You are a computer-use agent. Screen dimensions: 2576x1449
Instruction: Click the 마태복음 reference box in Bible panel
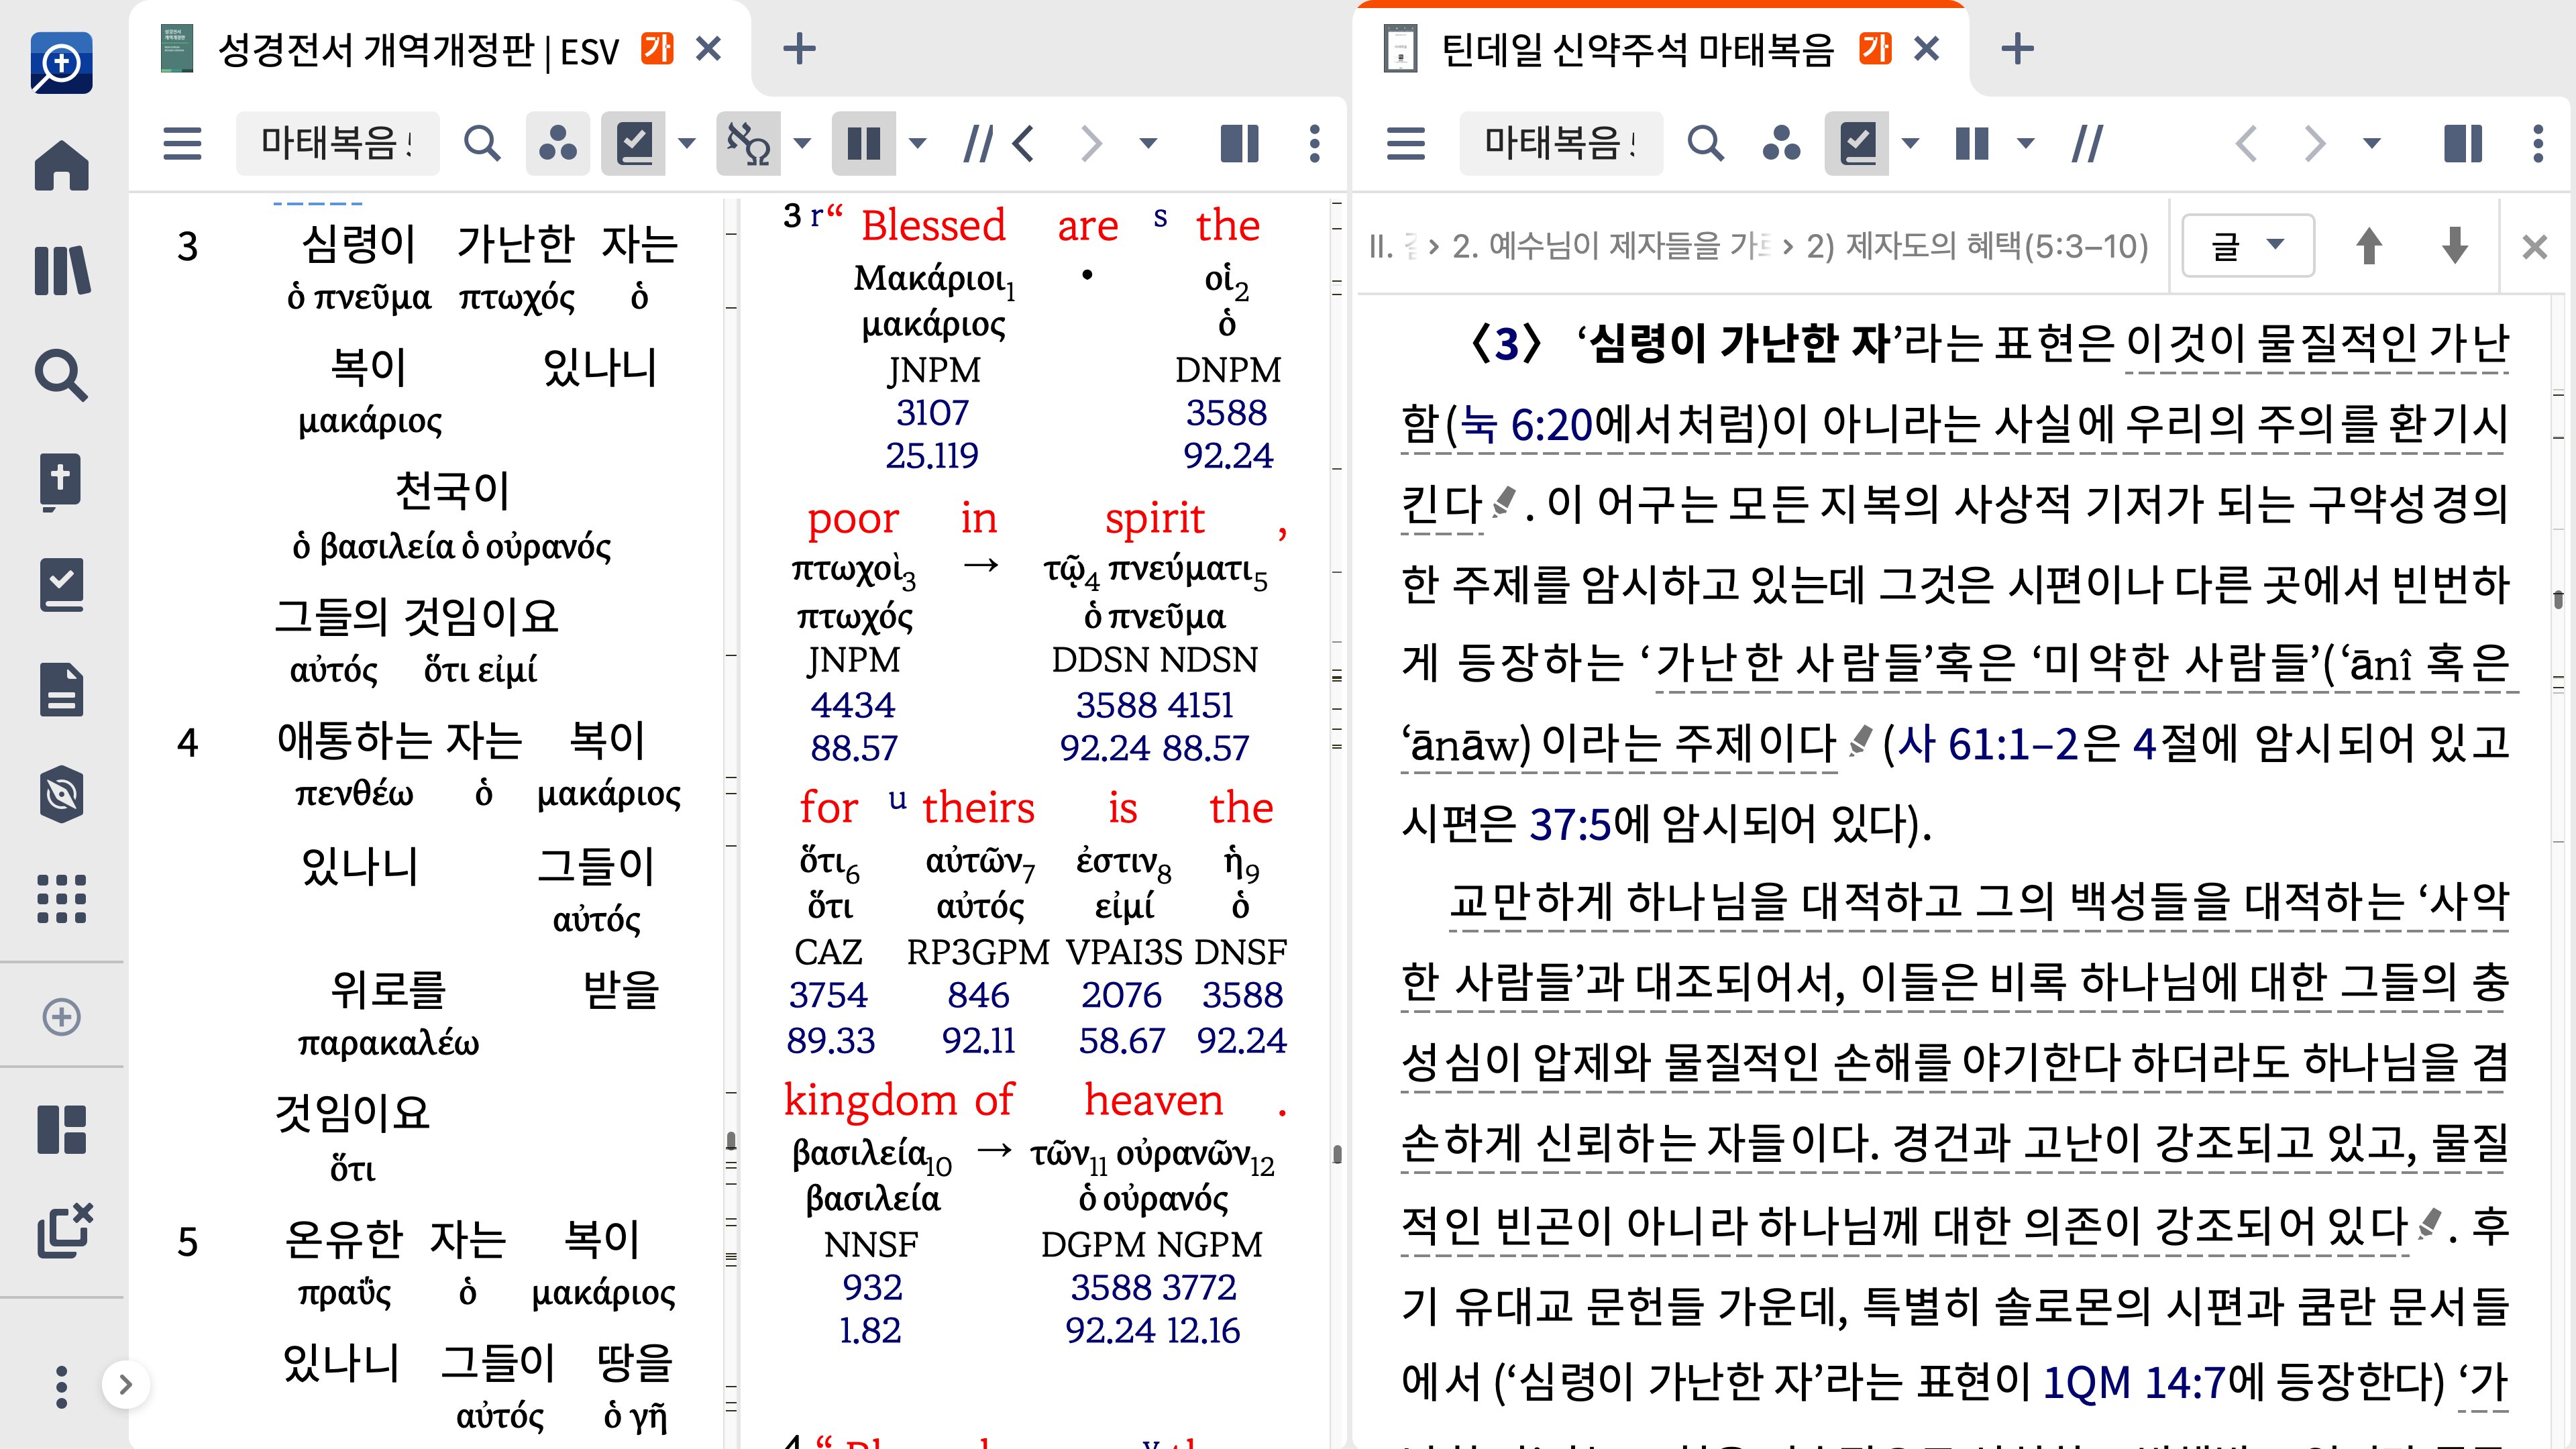(337, 144)
